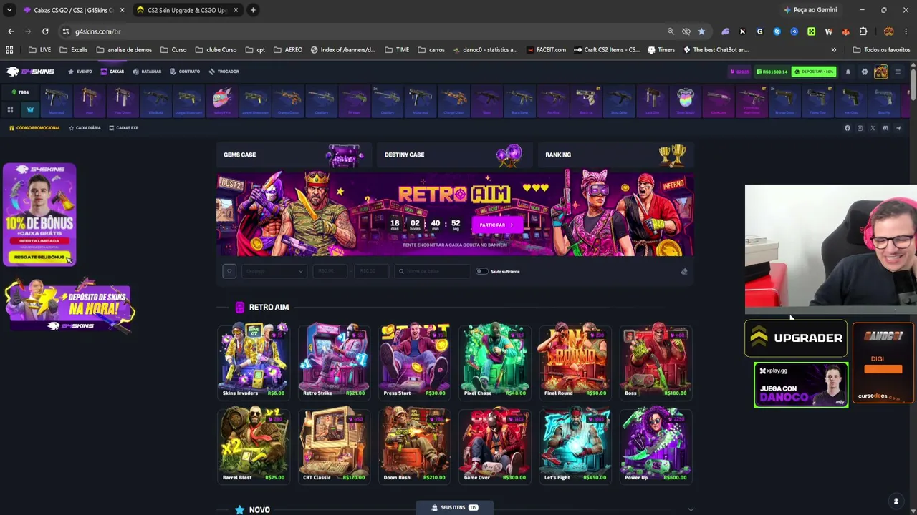This screenshot has width=917, height=515.
Task: Click the Nome da caixa search field
Action: tap(432, 271)
